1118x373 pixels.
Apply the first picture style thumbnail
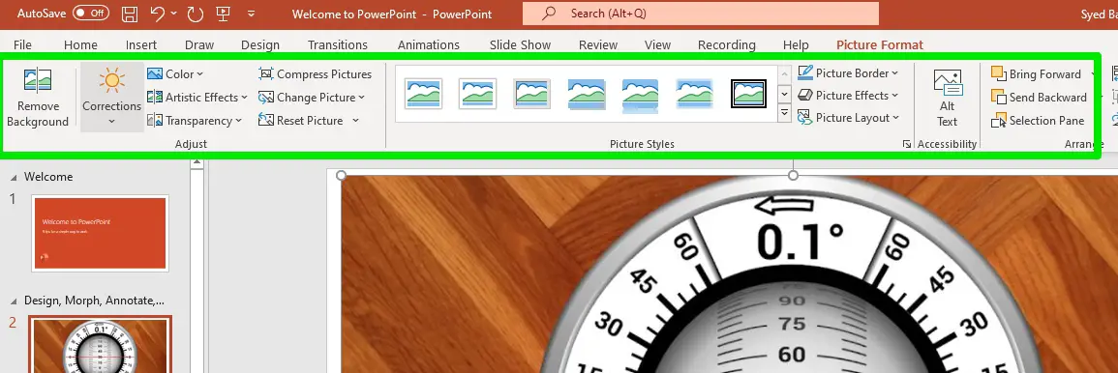click(x=424, y=94)
